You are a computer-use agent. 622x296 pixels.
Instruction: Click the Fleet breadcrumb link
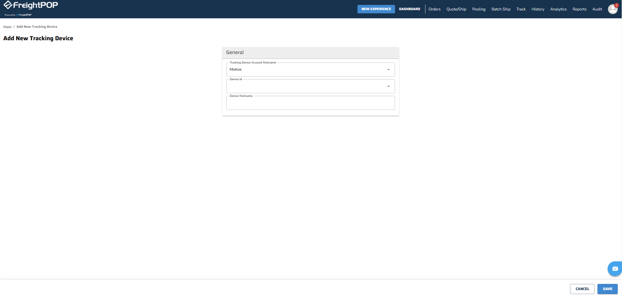(7, 27)
